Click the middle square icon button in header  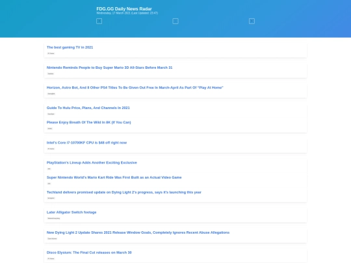point(175,21)
